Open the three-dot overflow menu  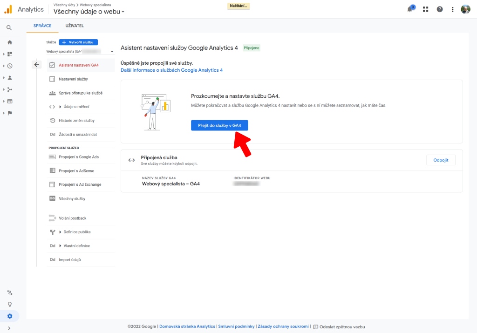pyautogui.click(x=452, y=9)
